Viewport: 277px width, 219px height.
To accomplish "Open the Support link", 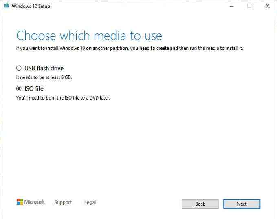I will [63, 202].
